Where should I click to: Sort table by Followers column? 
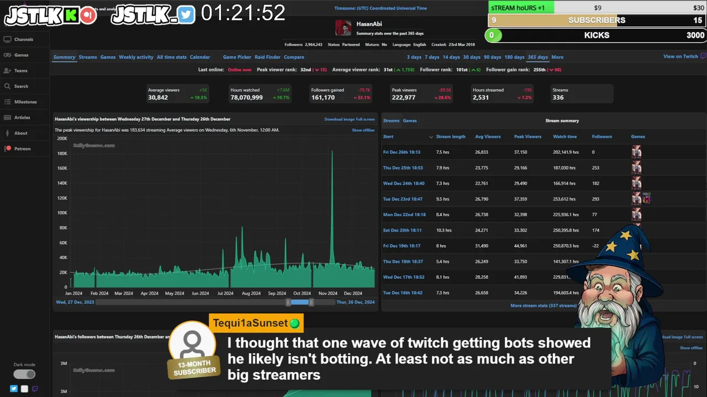[602, 137]
